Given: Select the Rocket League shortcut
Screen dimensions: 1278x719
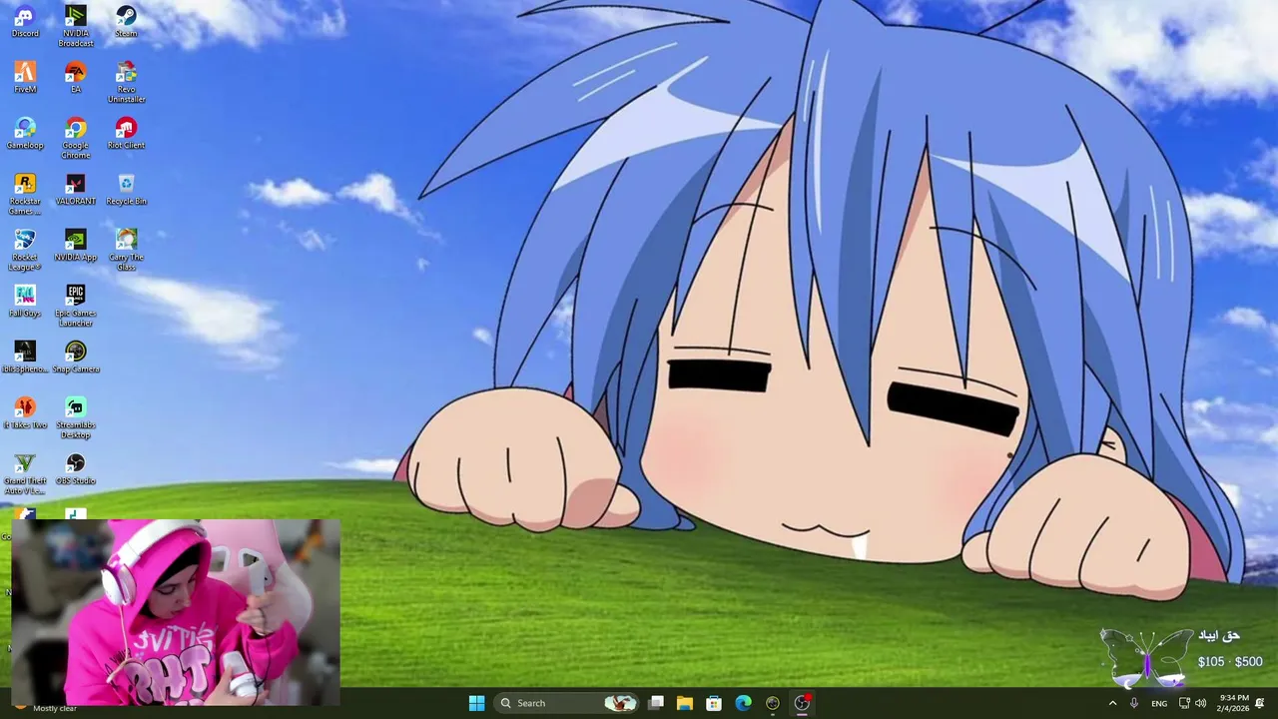Looking at the screenshot, I should [25, 251].
